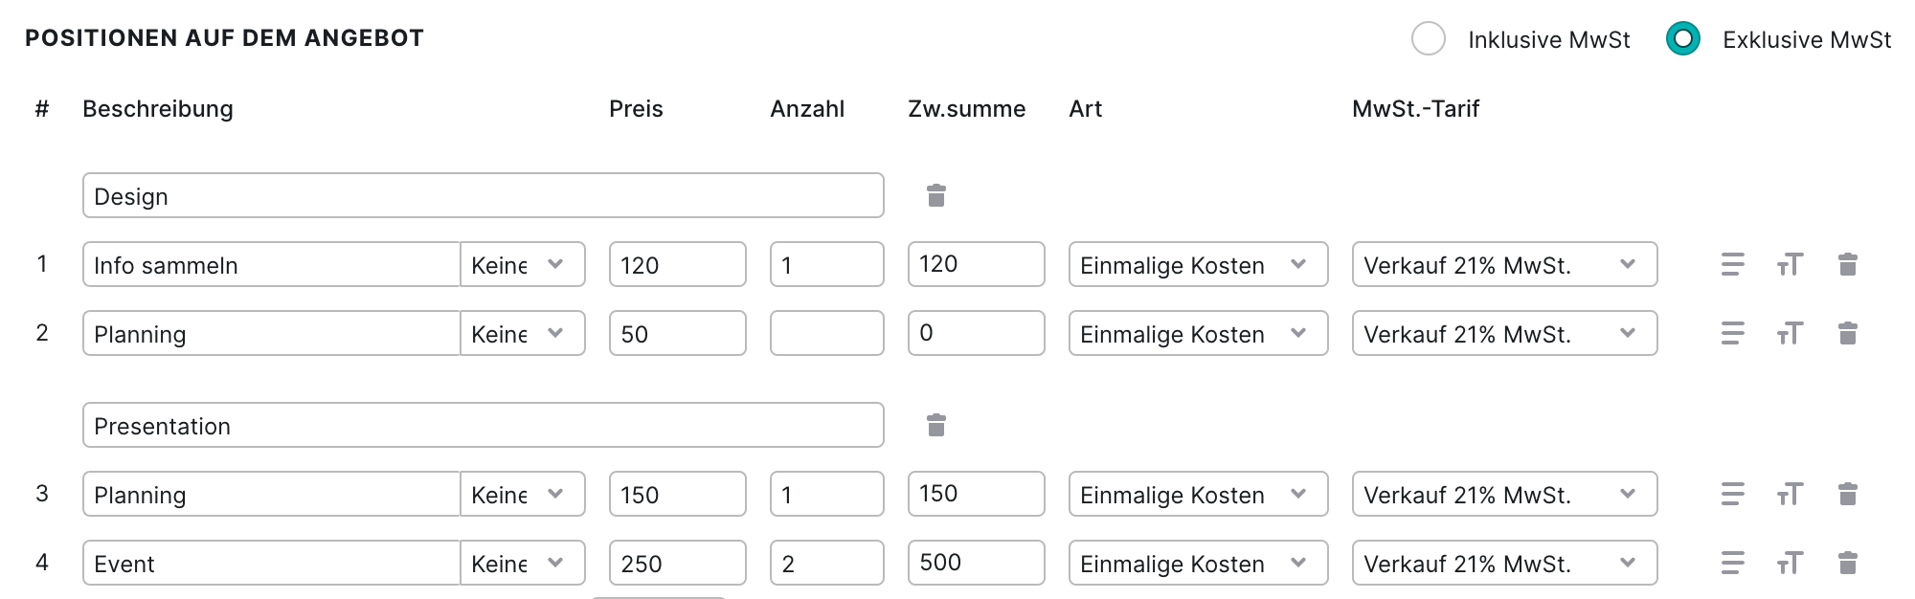Click the Presentation section title field
The height and width of the screenshot is (599, 1915).
(x=483, y=425)
